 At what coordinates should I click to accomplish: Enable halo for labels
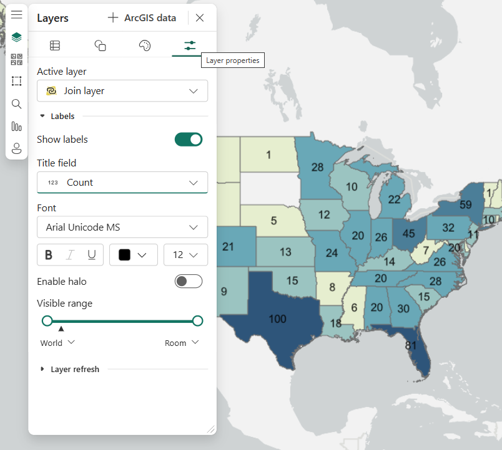click(x=189, y=281)
